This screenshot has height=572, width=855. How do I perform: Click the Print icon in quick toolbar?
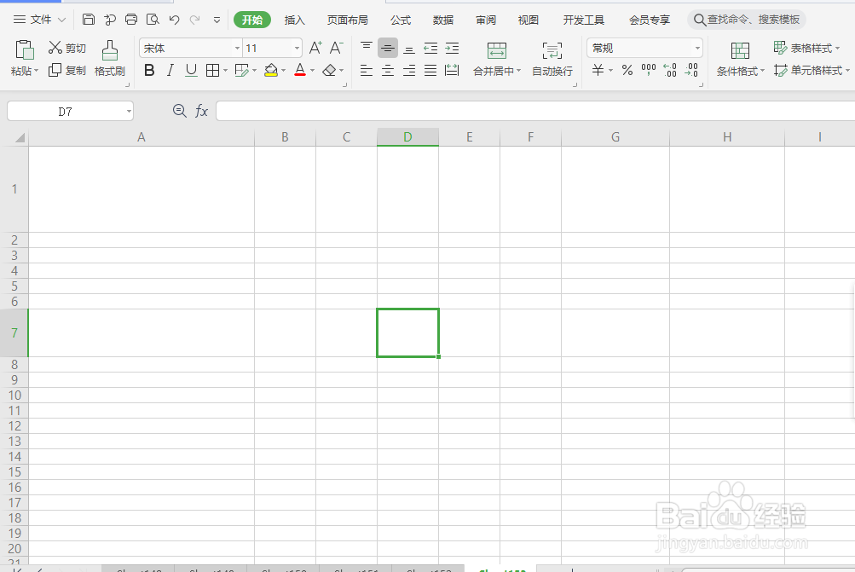(131, 20)
